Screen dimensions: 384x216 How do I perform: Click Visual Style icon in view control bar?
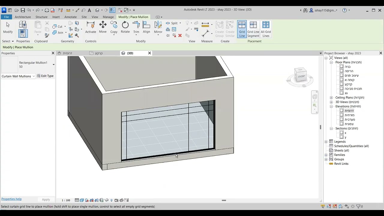click(x=82, y=200)
